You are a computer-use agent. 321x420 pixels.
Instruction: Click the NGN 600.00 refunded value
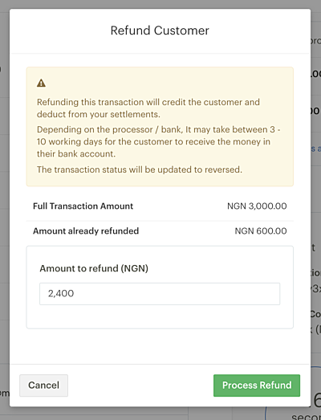261,231
